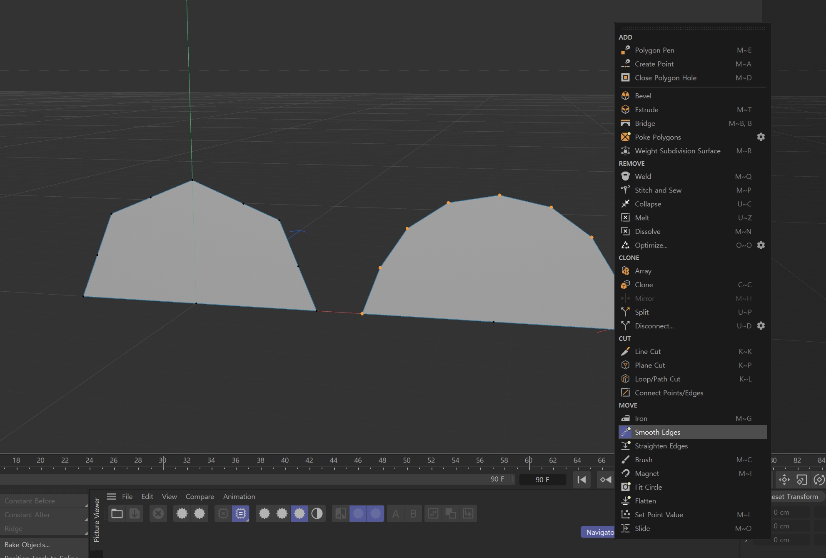Pick Close Polygon Hole in the menu
This screenshot has height=558, width=826.
coord(693,78)
